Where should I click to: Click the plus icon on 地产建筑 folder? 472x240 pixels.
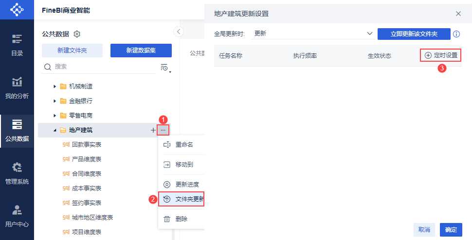153,130
